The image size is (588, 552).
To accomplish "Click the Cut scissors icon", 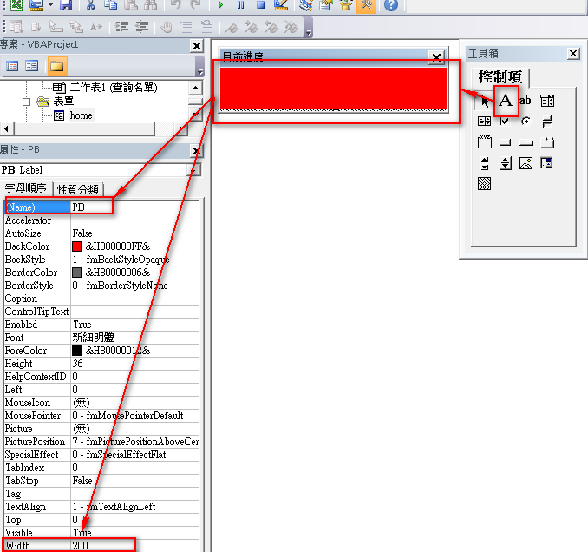I will 90,4.
